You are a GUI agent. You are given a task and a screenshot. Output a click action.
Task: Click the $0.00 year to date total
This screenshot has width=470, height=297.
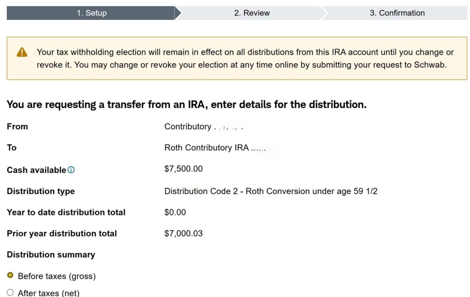click(175, 212)
